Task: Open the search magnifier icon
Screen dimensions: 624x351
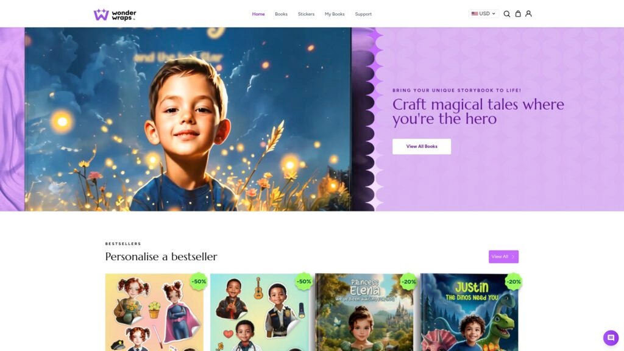Action: coord(506,14)
